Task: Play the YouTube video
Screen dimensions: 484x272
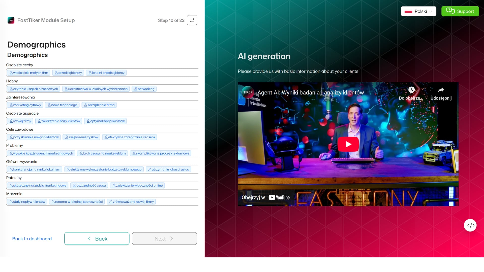Action: 348,144
